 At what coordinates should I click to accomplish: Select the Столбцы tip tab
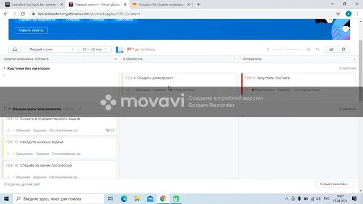[x=97, y=20]
